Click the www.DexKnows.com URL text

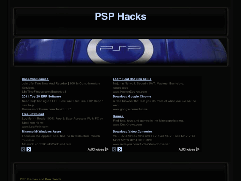127,125
